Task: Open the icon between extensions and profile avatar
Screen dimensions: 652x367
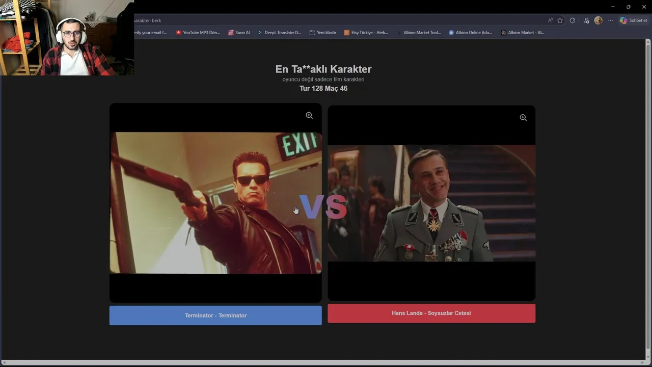Action: [x=586, y=20]
